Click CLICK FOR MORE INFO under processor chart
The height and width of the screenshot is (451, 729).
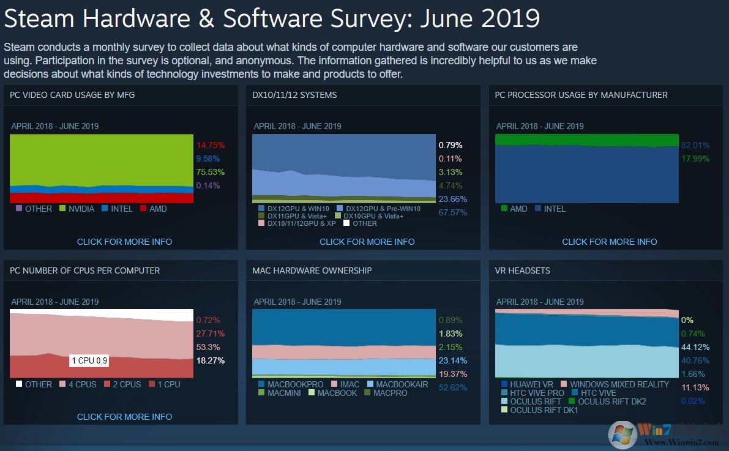click(609, 242)
